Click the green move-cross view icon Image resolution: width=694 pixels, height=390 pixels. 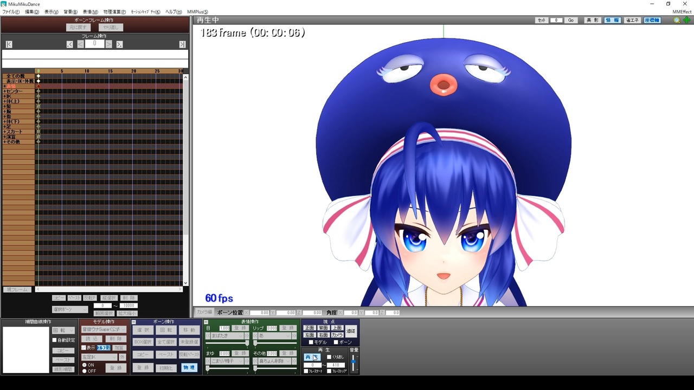[686, 20]
